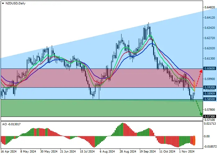The image size is (217, 155).
Task: Select the AO zero line label 0.00
Action: coord(207,136)
